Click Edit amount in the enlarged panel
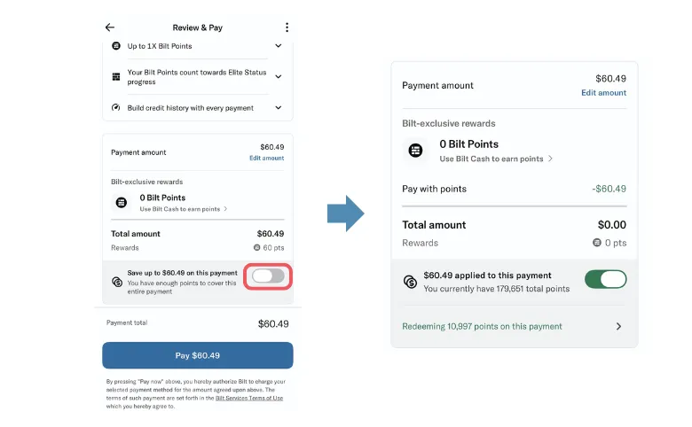 coord(603,93)
